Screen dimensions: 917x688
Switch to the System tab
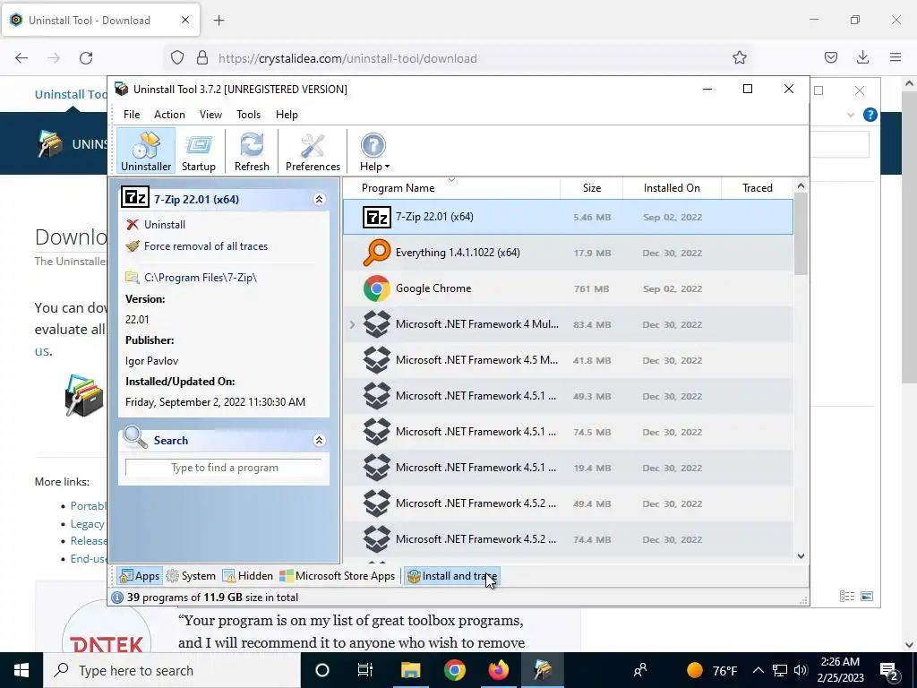click(x=191, y=576)
